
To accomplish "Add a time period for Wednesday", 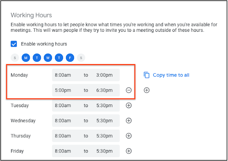I will click(129, 121).
